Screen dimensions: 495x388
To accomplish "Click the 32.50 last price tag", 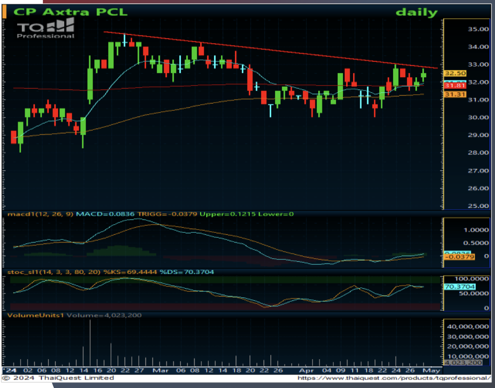I will (x=455, y=73).
